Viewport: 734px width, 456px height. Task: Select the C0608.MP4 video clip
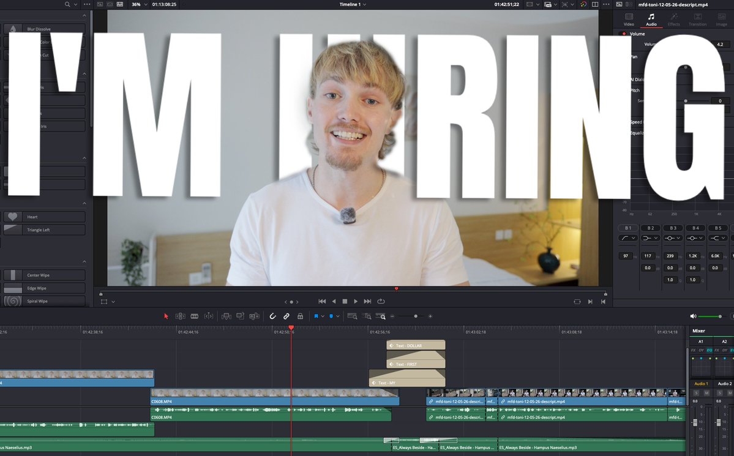(275, 397)
